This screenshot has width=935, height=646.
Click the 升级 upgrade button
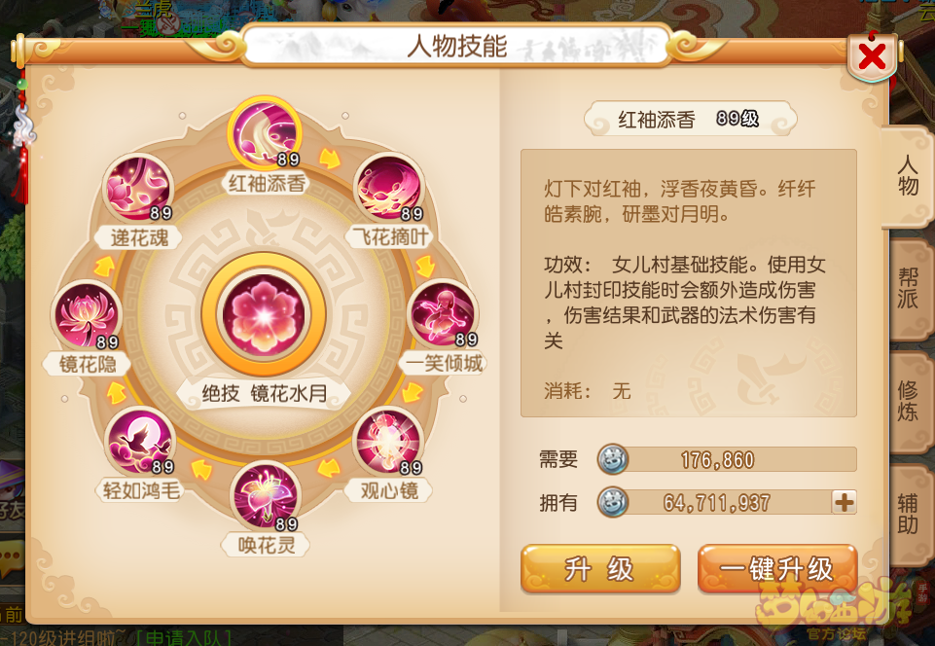(600, 568)
